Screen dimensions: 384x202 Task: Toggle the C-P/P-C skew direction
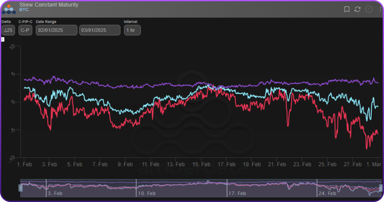click(x=25, y=30)
